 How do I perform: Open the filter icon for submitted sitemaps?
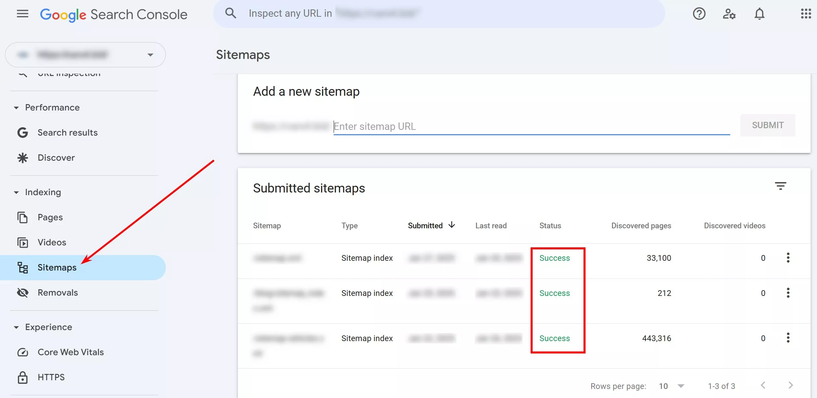780,186
